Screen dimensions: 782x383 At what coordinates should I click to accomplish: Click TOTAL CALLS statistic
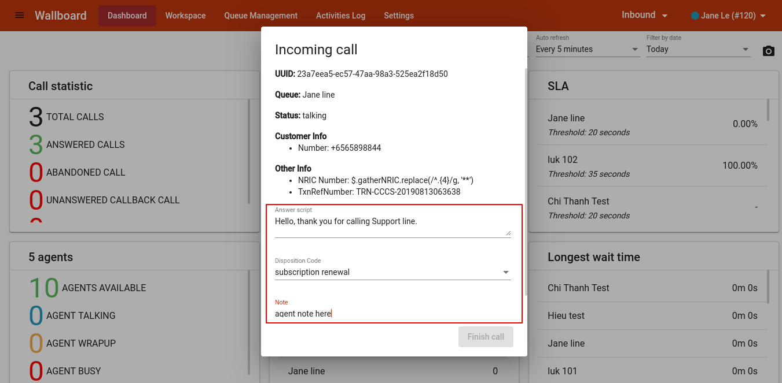(x=66, y=117)
